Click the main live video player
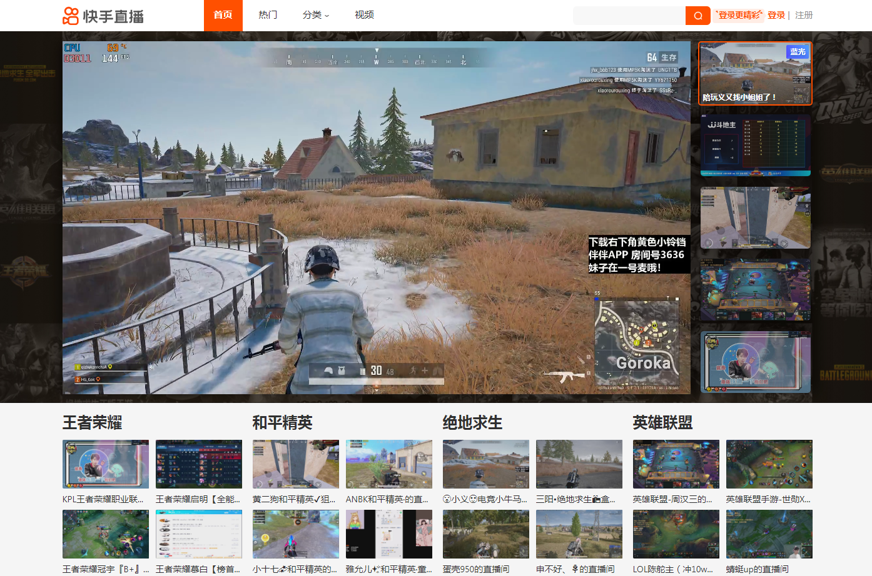The width and height of the screenshot is (872, 576). tap(376, 217)
